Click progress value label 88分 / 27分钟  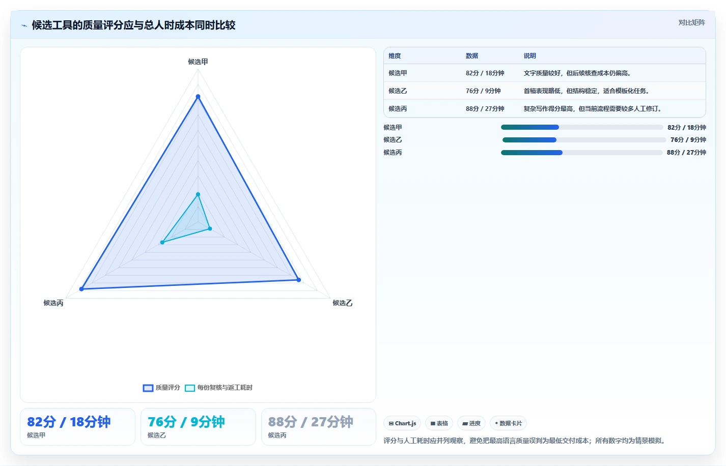(686, 153)
